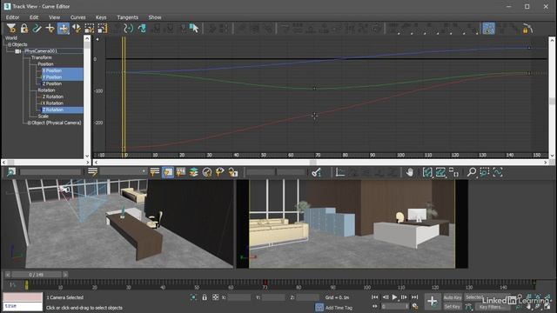Click the teal Simplify Curve icon
This screenshot has height=313, width=557.
pos(142,29)
